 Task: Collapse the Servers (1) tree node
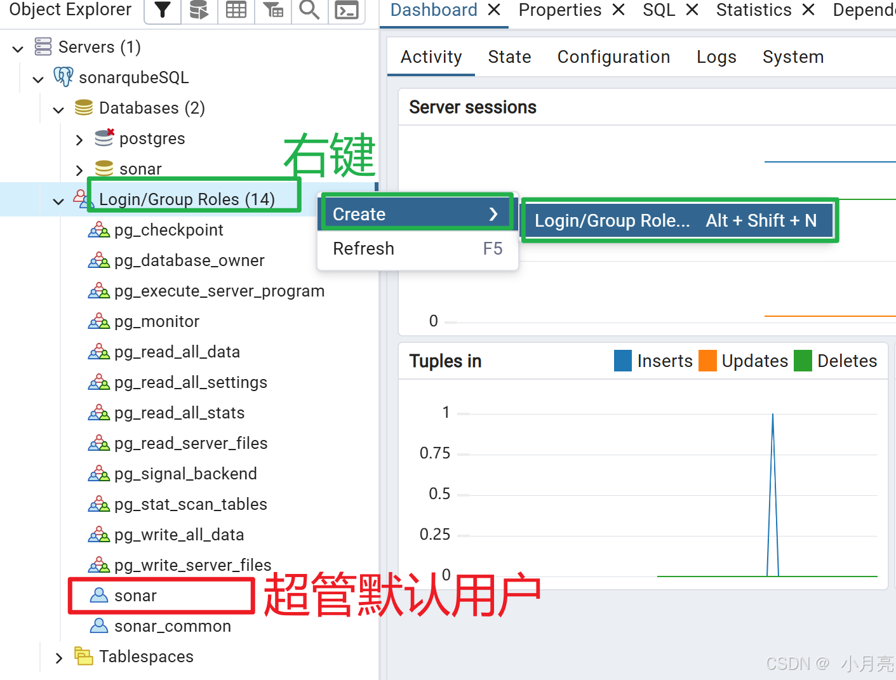(18, 48)
